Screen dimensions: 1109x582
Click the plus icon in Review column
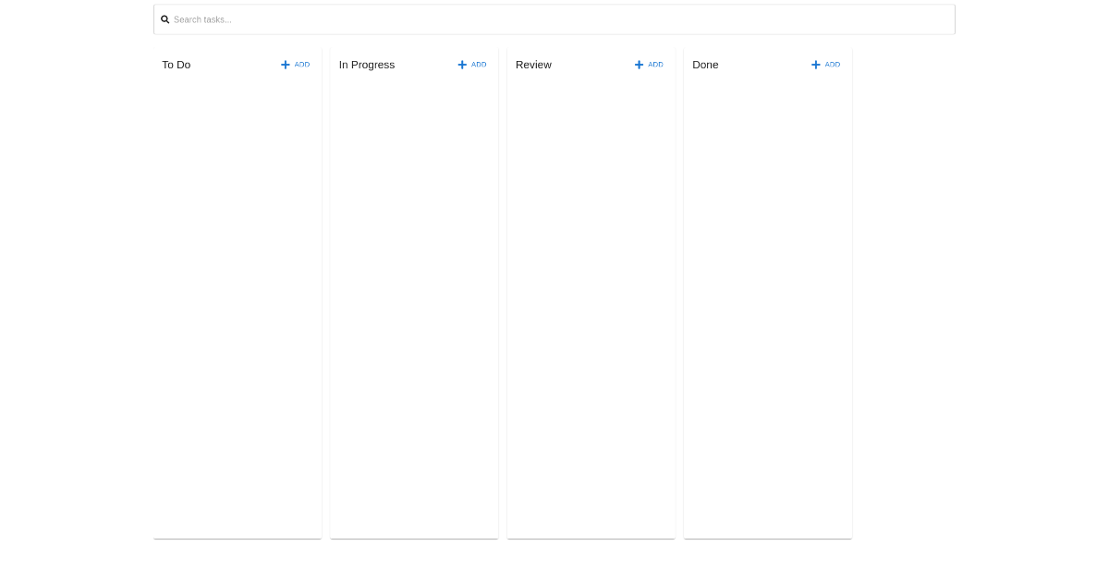(638, 65)
